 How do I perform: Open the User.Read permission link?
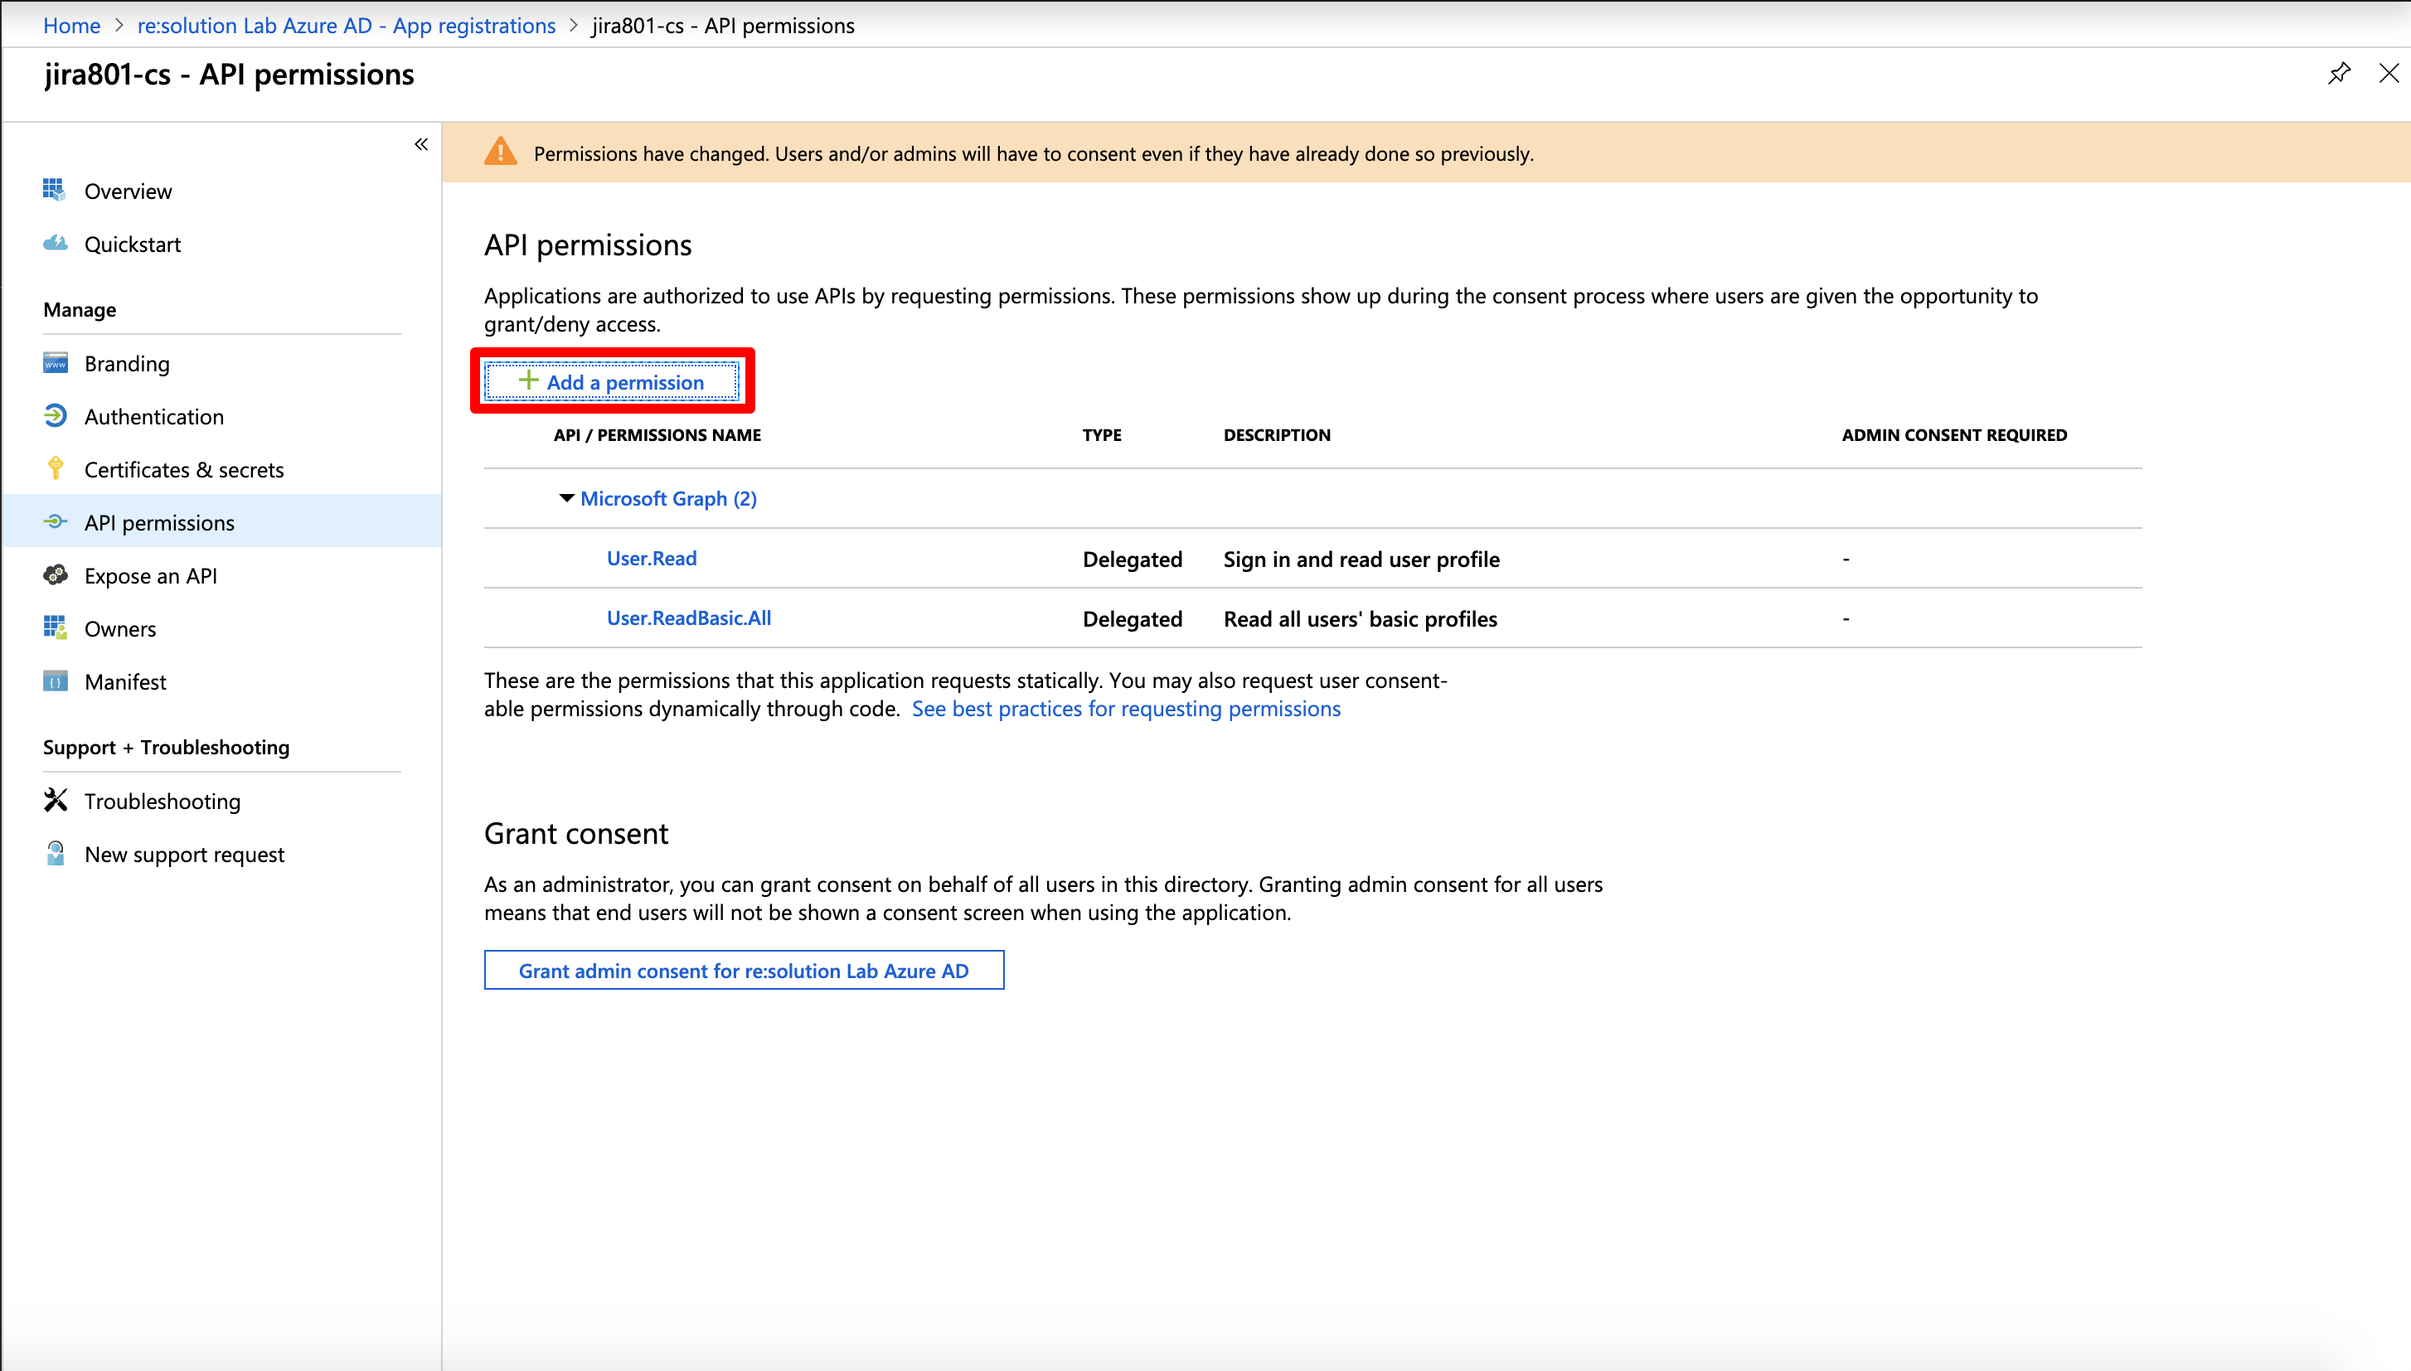coord(652,559)
